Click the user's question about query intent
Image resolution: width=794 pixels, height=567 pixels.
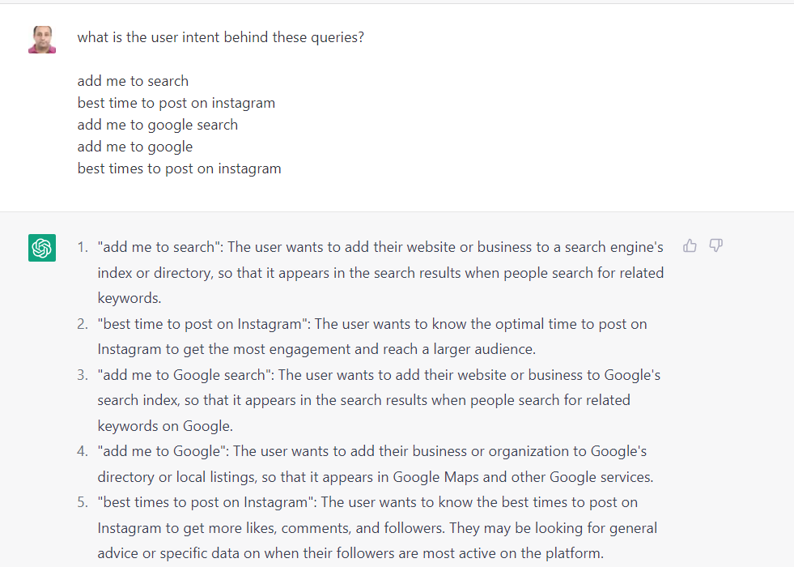(x=220, y=37)
